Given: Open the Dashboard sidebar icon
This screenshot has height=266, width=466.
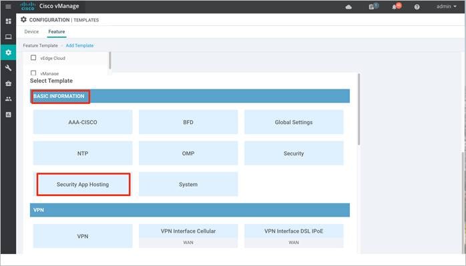Looking at the screenshot, I should pos(8,21).
